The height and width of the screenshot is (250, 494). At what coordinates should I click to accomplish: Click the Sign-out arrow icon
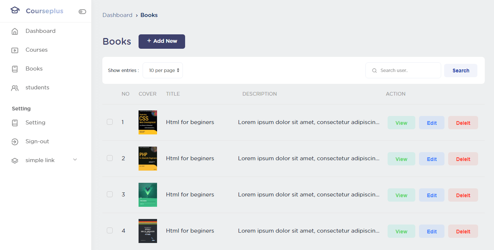[15, 142]
